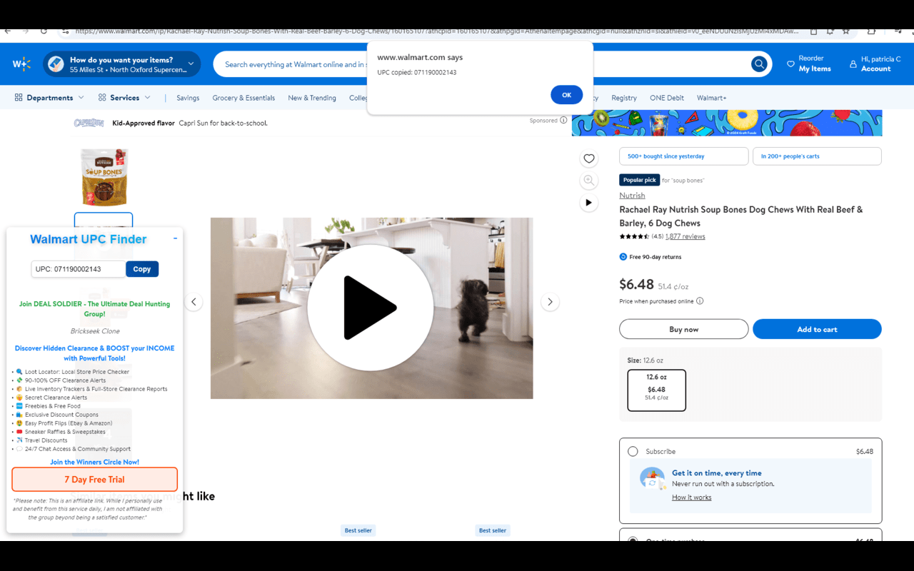Click the $6.48 price text

pos(636,284)
